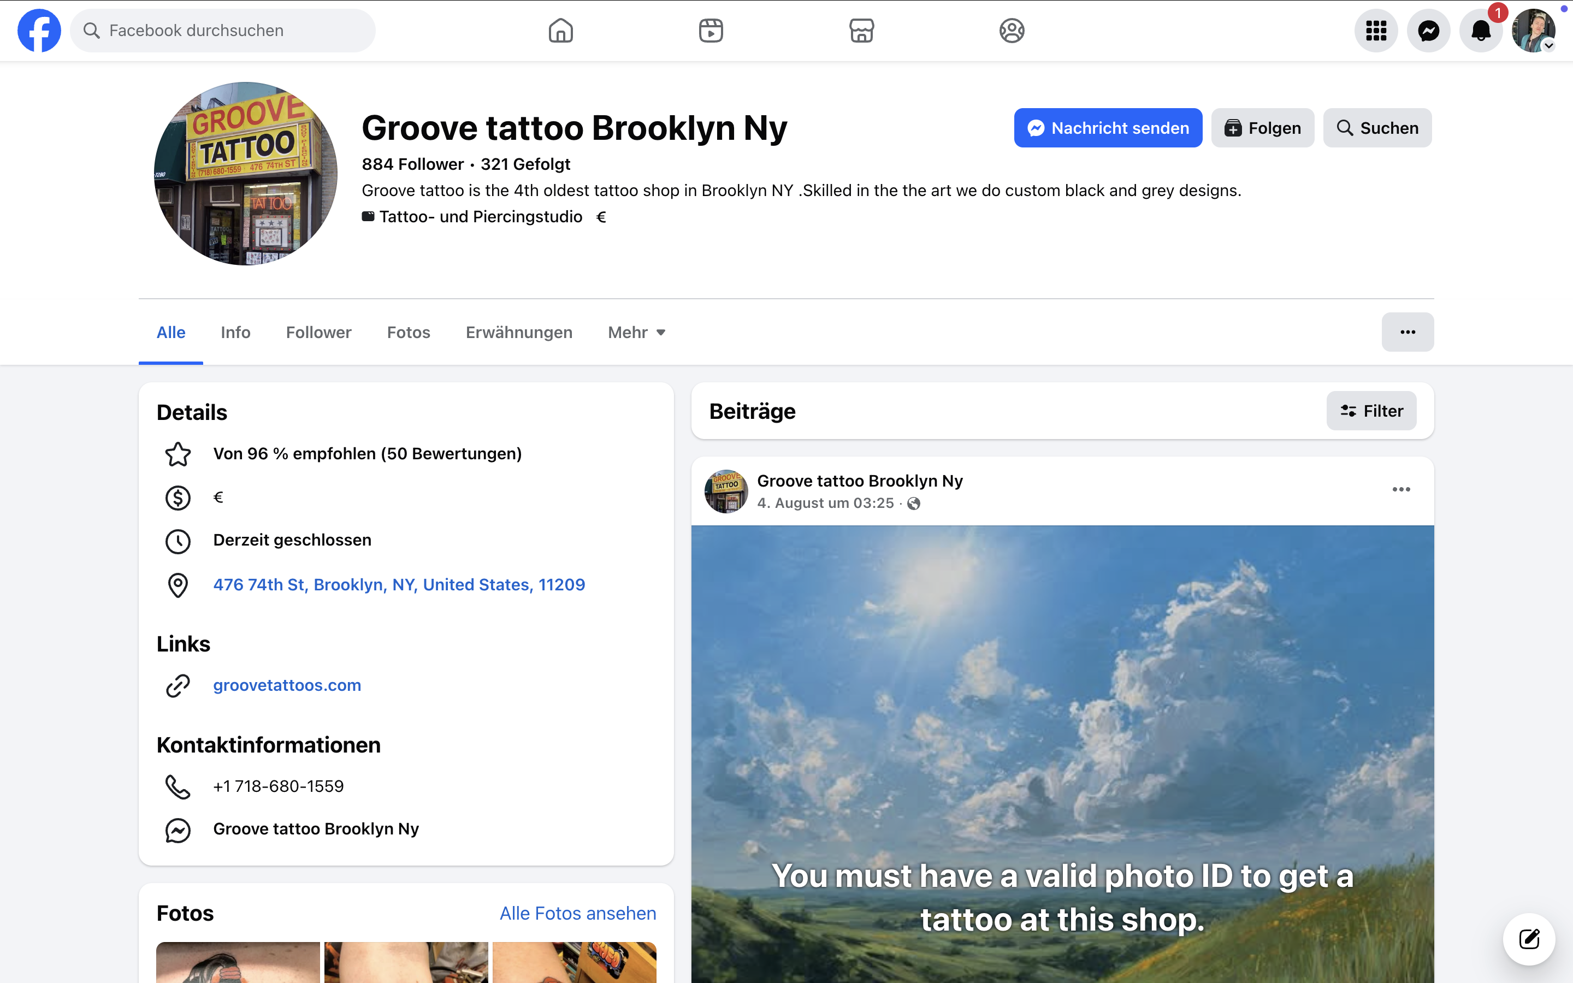The width and height of the screenshot is (1573, 983).
Task: Click the 884 Follower count
Action: 413,164
